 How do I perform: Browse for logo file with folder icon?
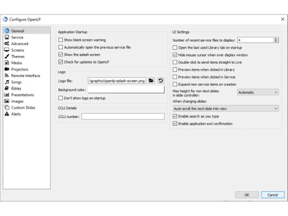(x=151, y=81)
